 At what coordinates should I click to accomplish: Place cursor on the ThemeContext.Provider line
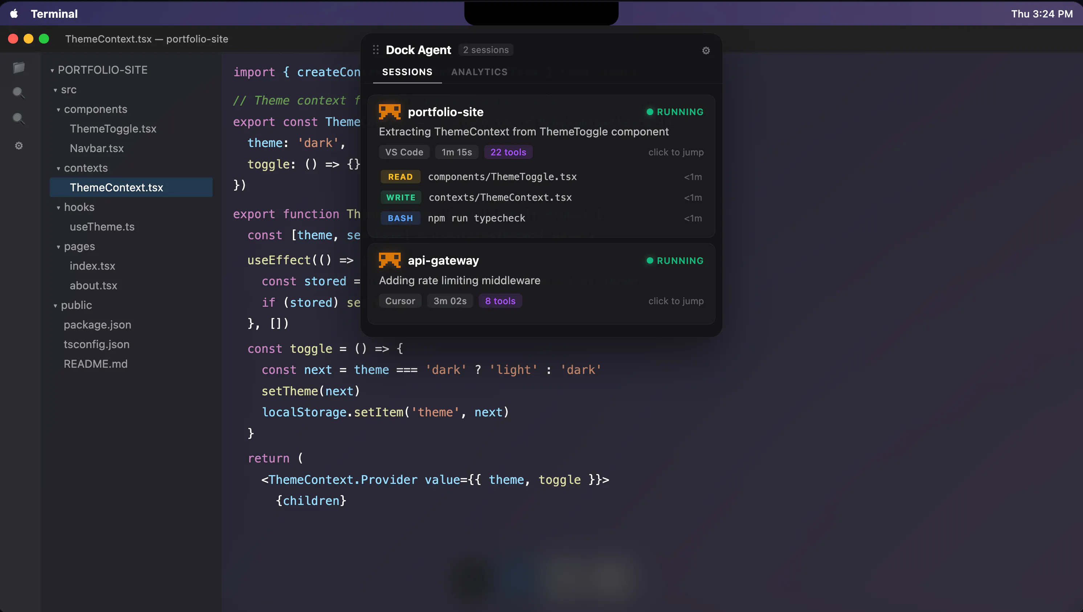click(x=435, y=480)
